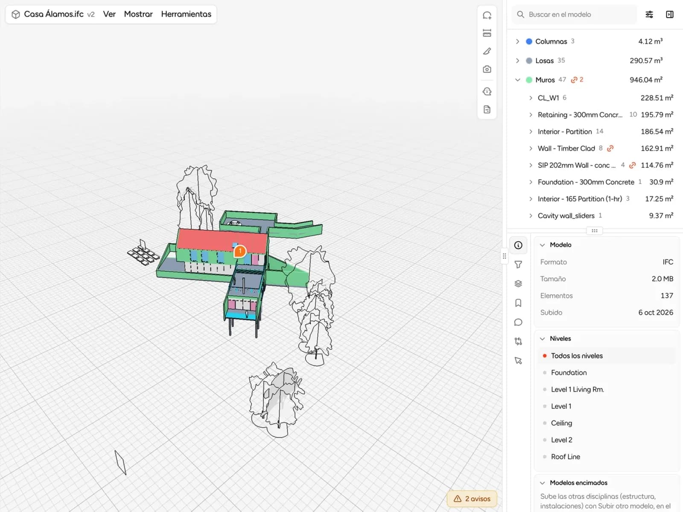Collapse the Modelo section
The width and height of the screenshot is (683, 512).
(x=543, y=245)
